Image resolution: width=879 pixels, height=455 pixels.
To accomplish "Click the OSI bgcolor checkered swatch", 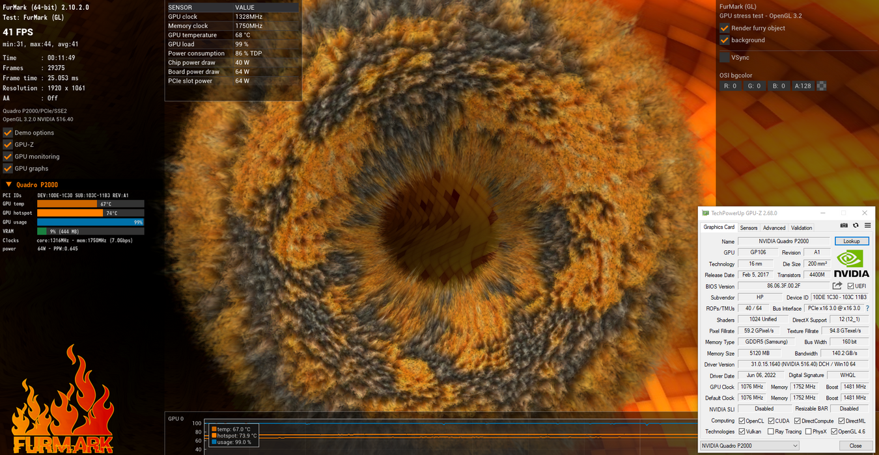I will tap(822, 86).
